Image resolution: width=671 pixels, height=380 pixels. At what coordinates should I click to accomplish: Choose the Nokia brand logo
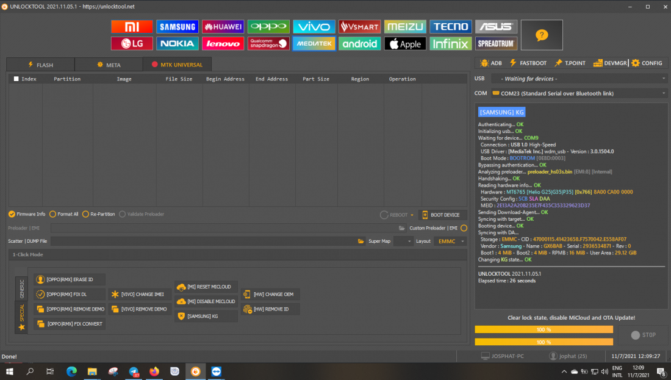(177, 44)
